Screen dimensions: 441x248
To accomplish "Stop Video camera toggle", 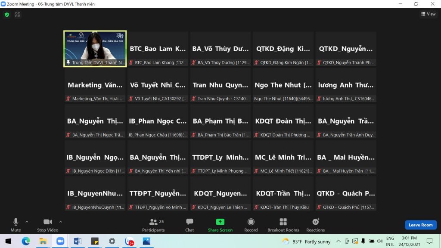I will [47, 222].
